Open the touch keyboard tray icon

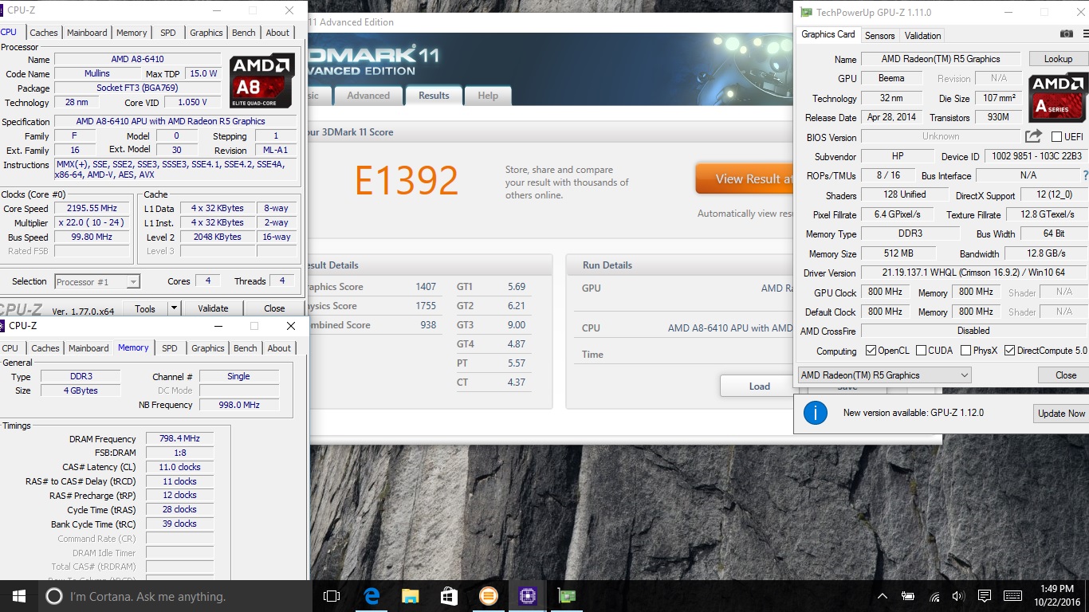point(1012,596)
